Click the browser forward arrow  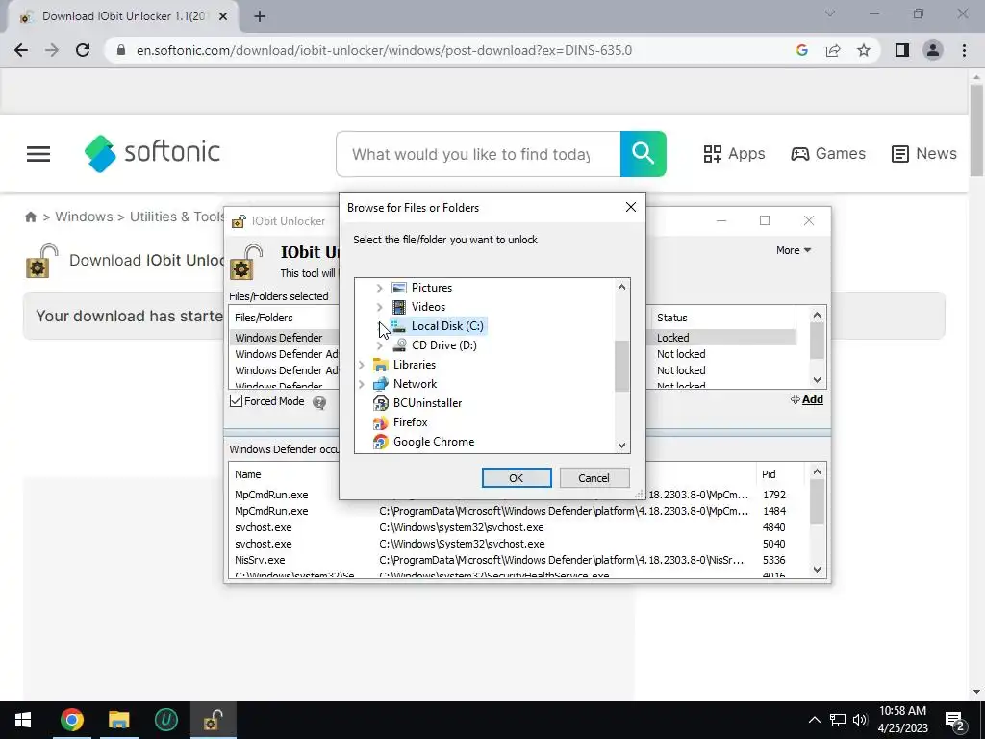tap(52, 50)
